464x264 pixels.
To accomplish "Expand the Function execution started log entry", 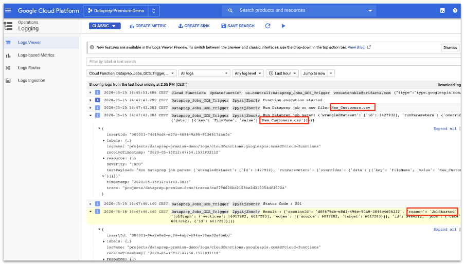I will coord(91,100).
